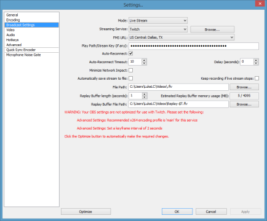Open the Streaming Service dropdown showing Twitch

coord(158,29)
